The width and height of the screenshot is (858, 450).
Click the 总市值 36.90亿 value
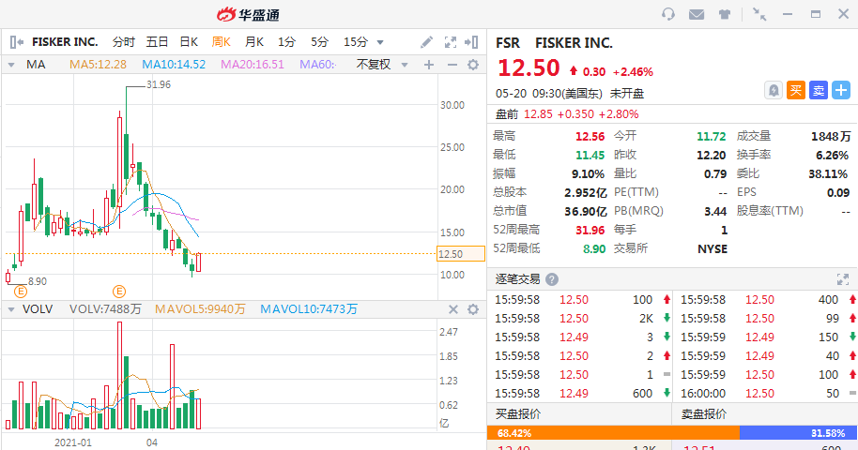(x=586, y=211)
